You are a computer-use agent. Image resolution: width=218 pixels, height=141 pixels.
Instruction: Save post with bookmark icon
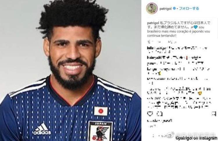pyautogui.click(x=214, y=114)
